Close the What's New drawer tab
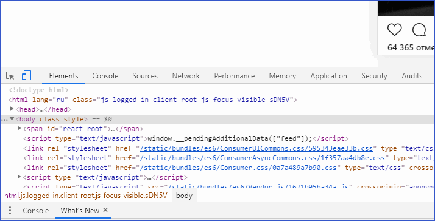This screenshot has width=435, height=221. click(105, 210)
